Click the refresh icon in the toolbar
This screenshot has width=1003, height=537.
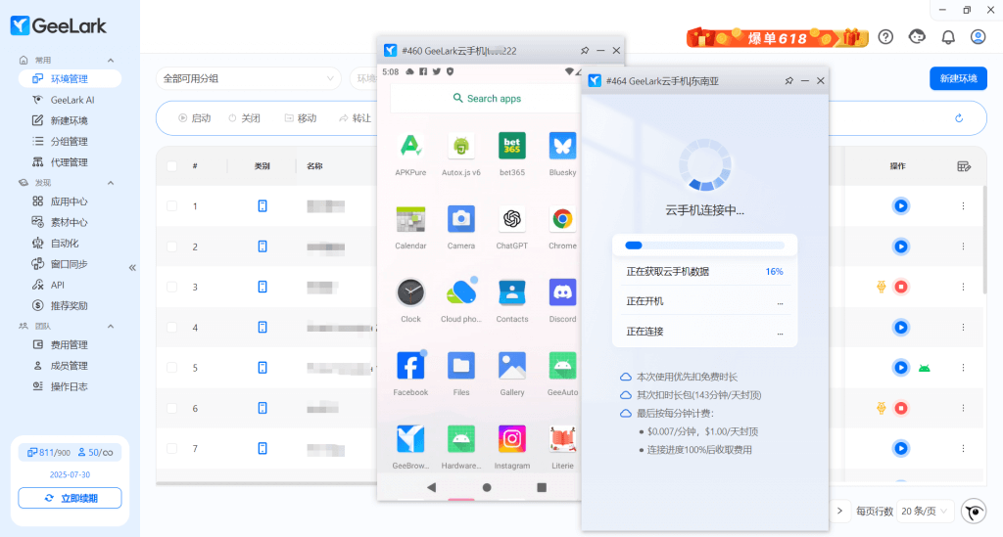click(959, 118)
